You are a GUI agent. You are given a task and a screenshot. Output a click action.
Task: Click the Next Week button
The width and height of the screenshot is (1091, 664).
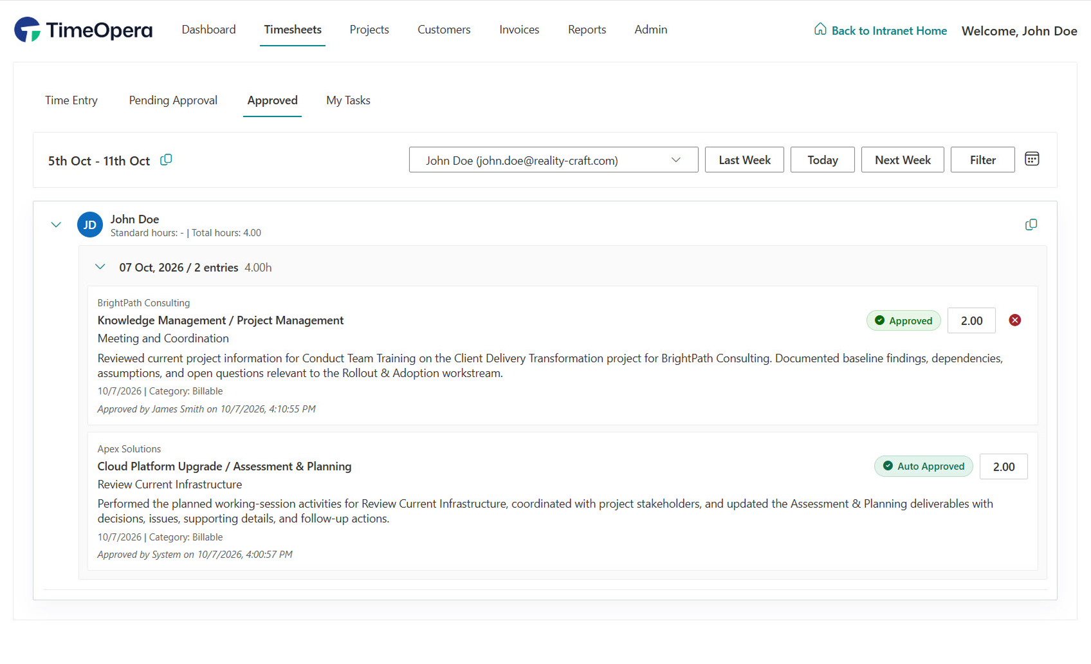coord(903,160)
